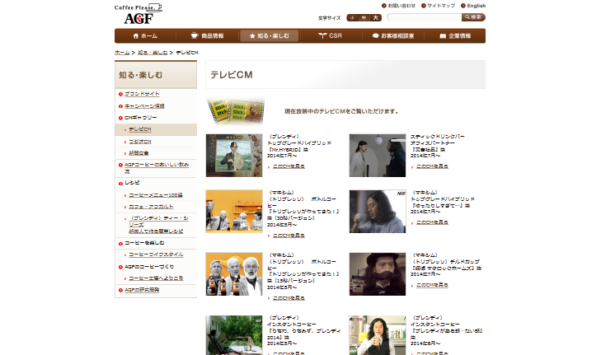Set font size to medium (中)
This screenshot has width=601, height=355.
[364, 17]
